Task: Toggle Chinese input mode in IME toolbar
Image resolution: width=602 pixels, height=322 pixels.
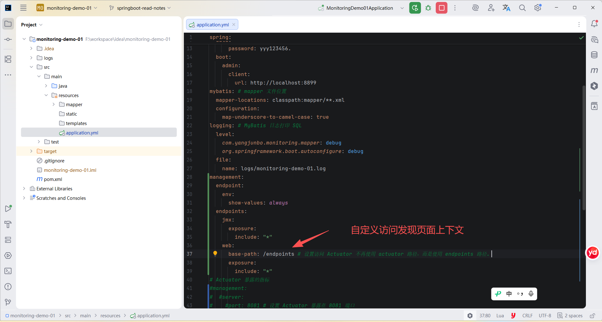Action: click(x=509, y=294)
